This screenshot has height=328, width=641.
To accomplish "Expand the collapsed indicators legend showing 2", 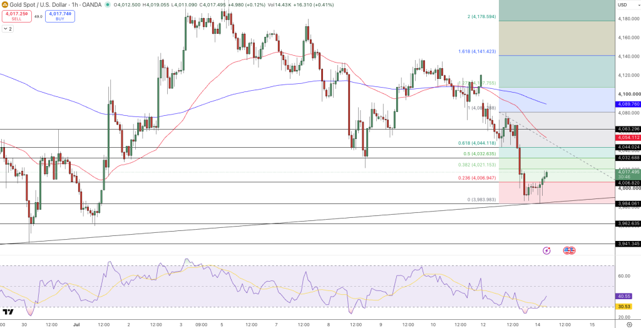I will [x=8, y=29].
